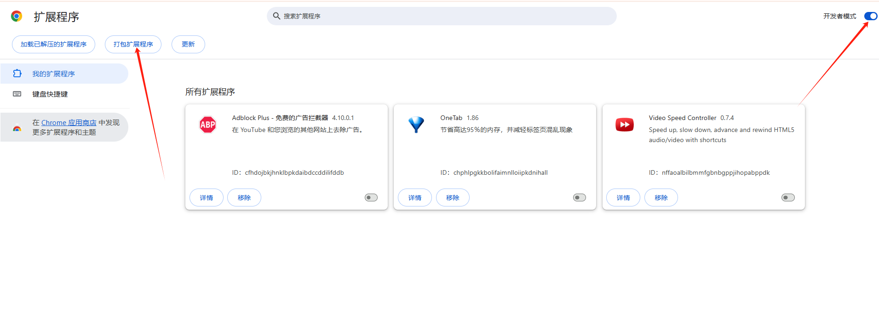Viewport: 879px width, 332px height.
Task: Click the Chrome web store rainbow icon
Action: tap(17, 128)
